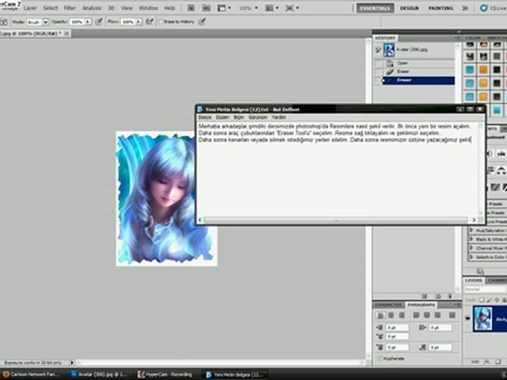Open Düzen menu in Notepad
The height and width of the screenshot is (380, 507).
[x=222, y=117]
